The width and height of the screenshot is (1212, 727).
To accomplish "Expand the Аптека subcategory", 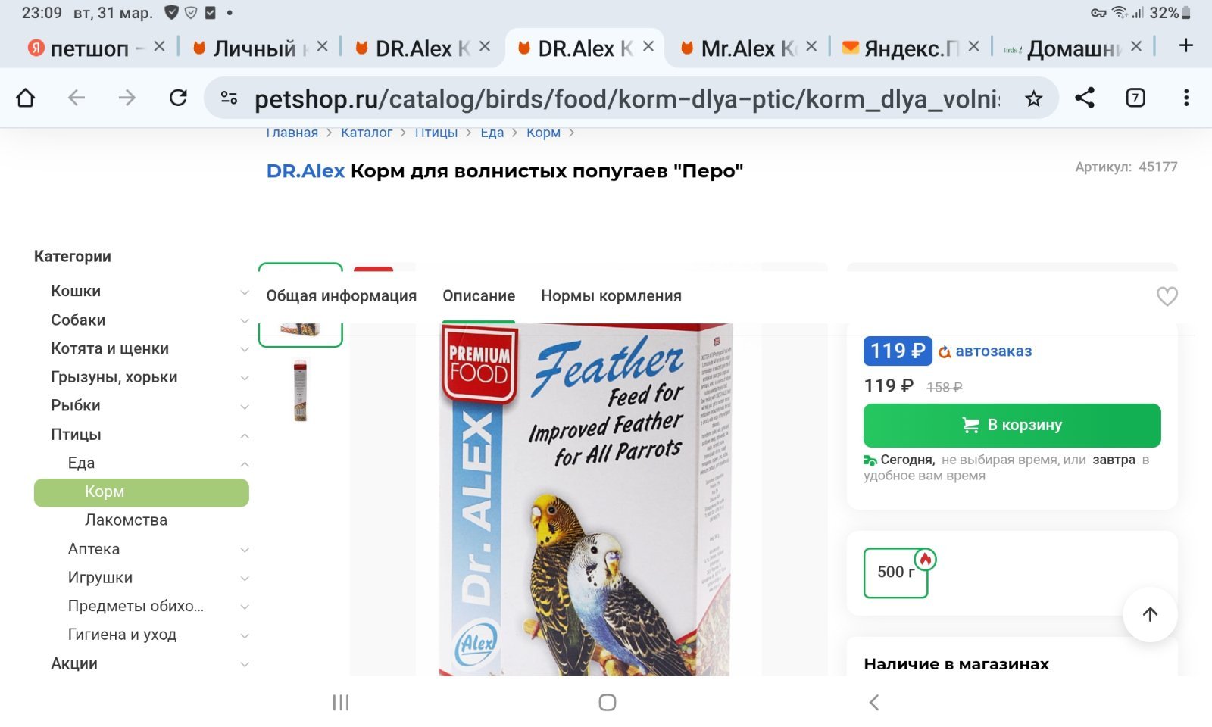I will point(245,550).
